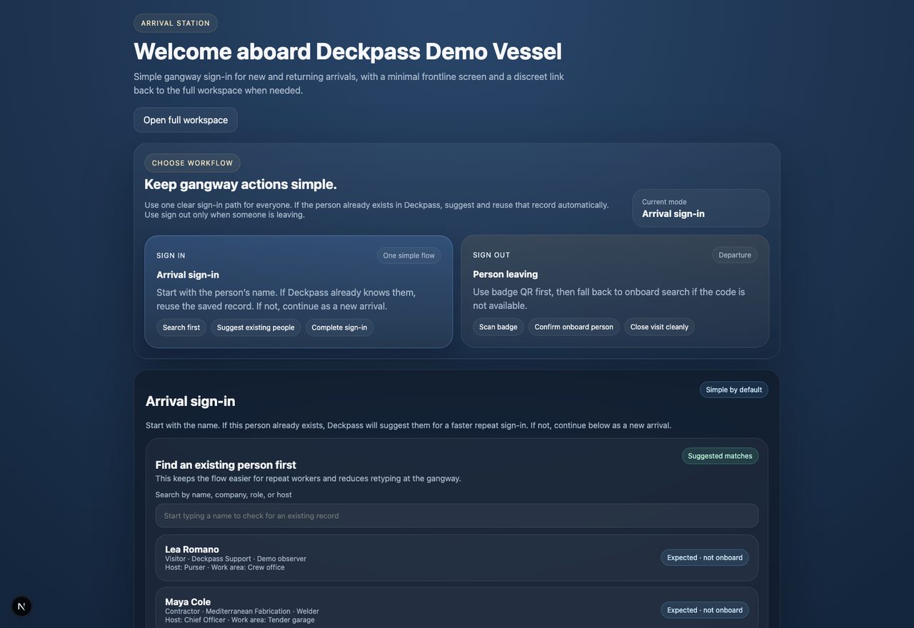Click the Next.js dev tools icon
This screenshot has width=914, height=628.
tap(21, 607)
